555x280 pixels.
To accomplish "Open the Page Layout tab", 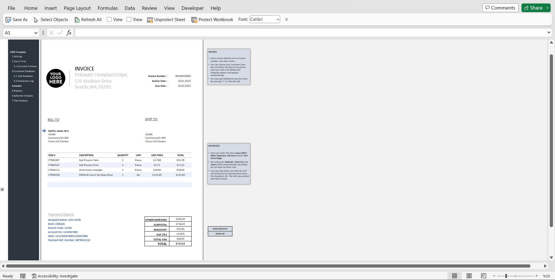I will 77,8.
